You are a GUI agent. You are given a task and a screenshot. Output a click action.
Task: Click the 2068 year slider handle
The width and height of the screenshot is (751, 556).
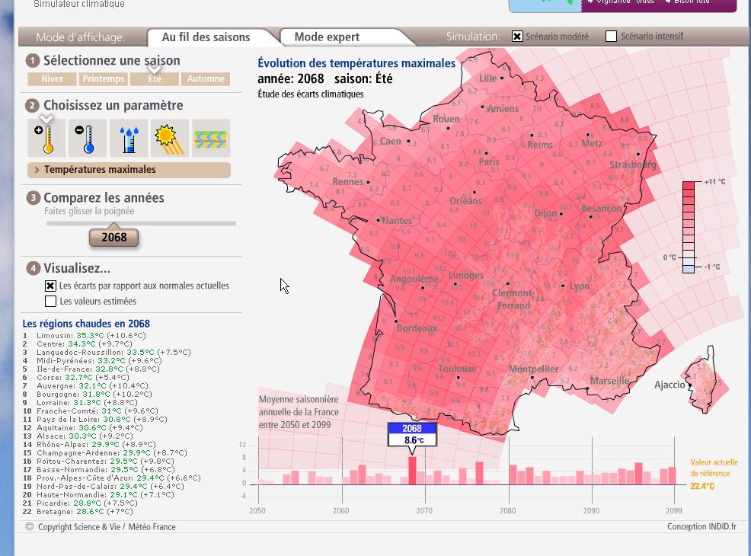pos(114,238)
